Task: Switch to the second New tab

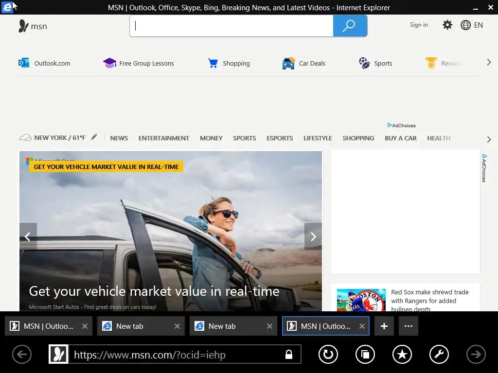Action: coord(233,326)
